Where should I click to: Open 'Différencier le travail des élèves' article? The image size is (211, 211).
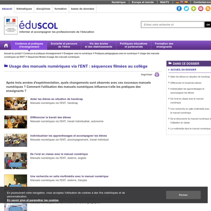tap(50, 117)
